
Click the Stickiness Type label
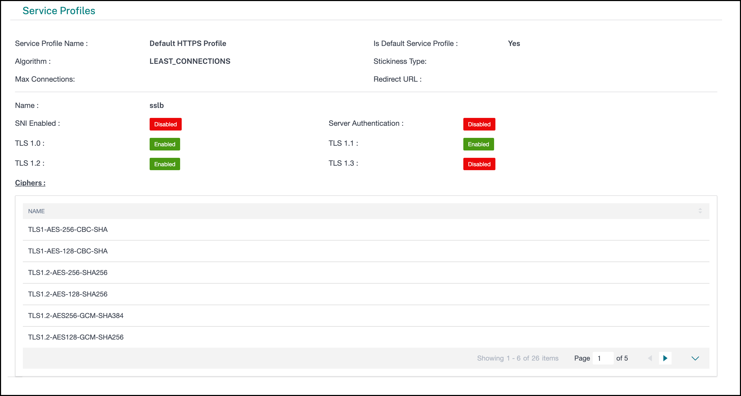tap(399, 61)
